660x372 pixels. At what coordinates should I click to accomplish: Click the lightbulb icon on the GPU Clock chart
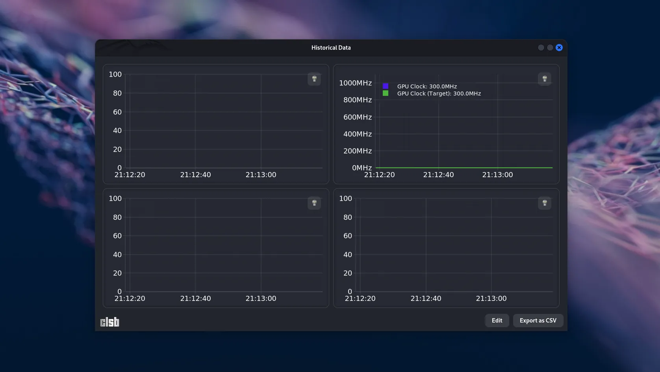pyautogui.click(x=544, y=79)
